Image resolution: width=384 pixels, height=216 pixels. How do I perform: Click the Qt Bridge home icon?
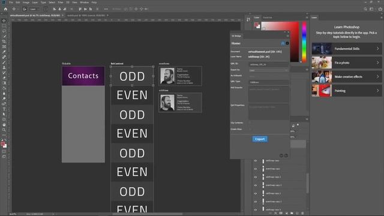283,43
